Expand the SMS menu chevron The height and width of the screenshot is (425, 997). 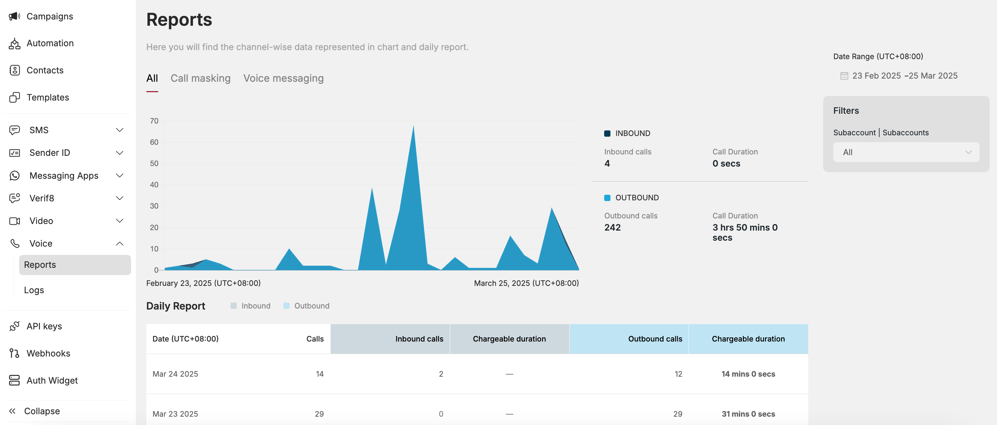click(120, 130)
